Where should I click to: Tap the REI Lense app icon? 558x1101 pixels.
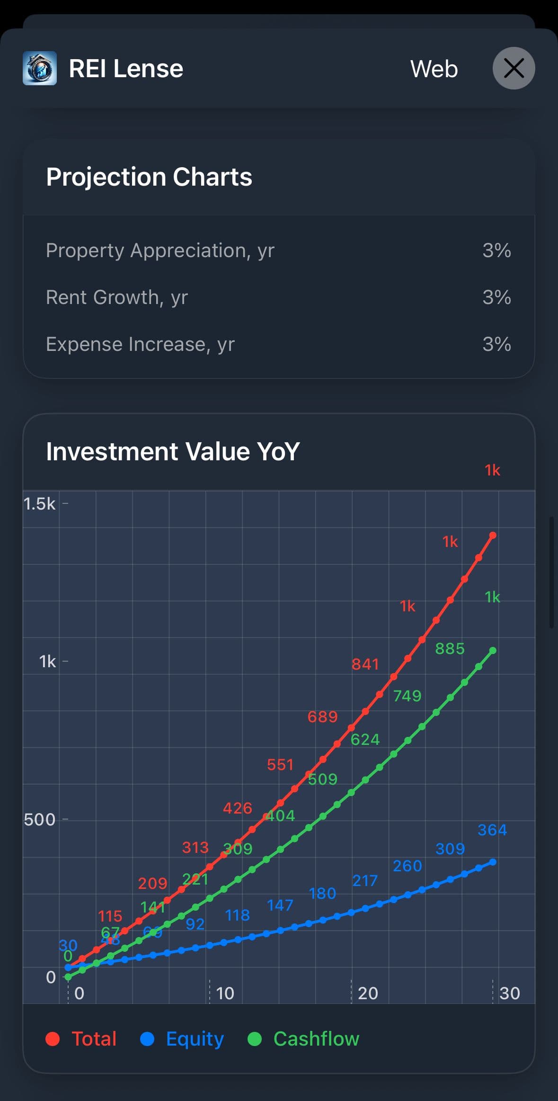[40, 69]
